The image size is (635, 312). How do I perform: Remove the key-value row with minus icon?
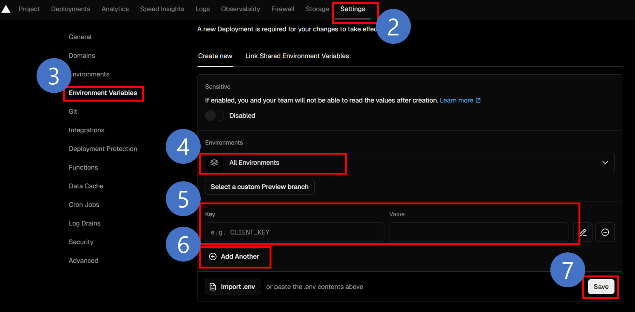tap(605, 232)
